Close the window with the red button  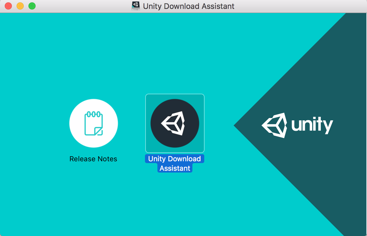coord(8,6)
